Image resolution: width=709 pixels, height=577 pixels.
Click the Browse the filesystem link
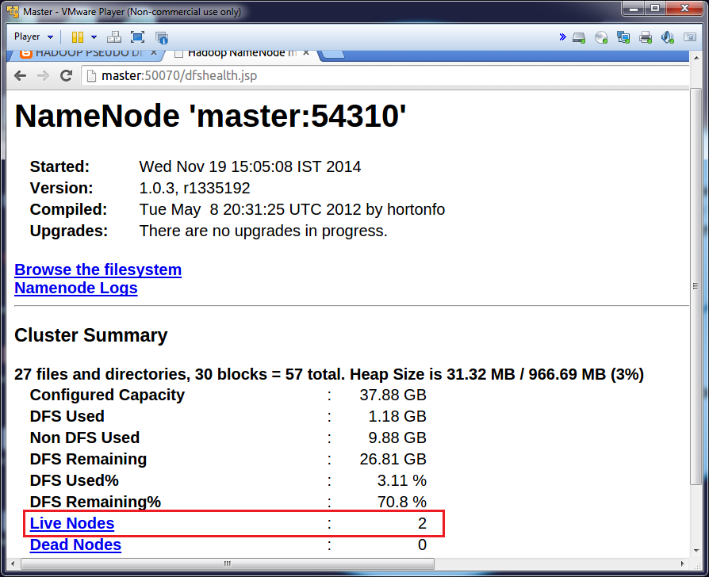coord(98,269)
